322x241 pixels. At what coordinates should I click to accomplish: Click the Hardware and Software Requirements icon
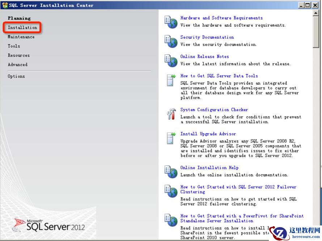[x=171, y=22]
